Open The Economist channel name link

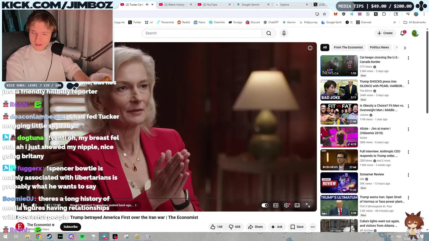point(39,225)
